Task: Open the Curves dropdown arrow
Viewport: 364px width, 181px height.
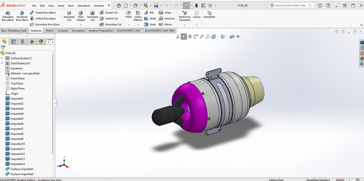Action: coord(197,25)
